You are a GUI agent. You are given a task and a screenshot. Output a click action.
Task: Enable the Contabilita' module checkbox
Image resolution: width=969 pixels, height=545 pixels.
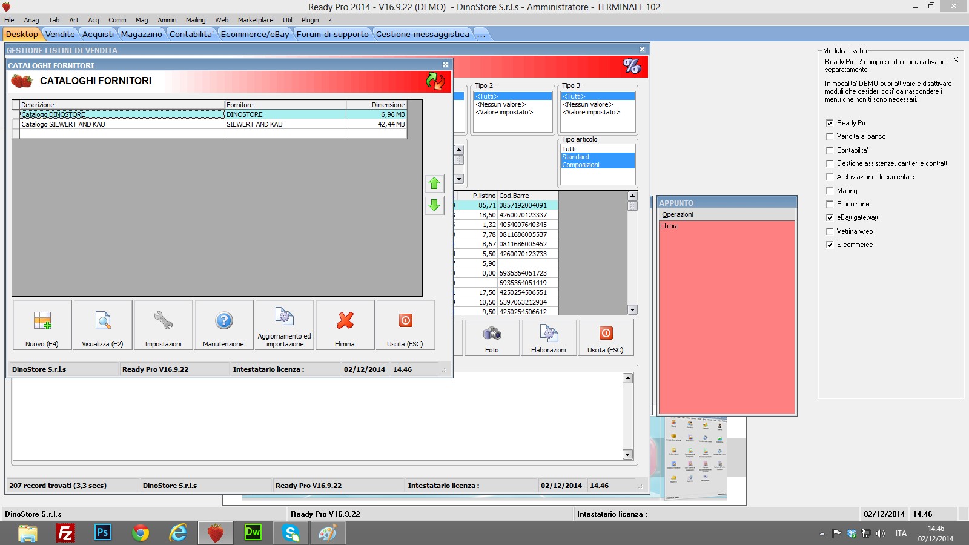tap(830, 150)
